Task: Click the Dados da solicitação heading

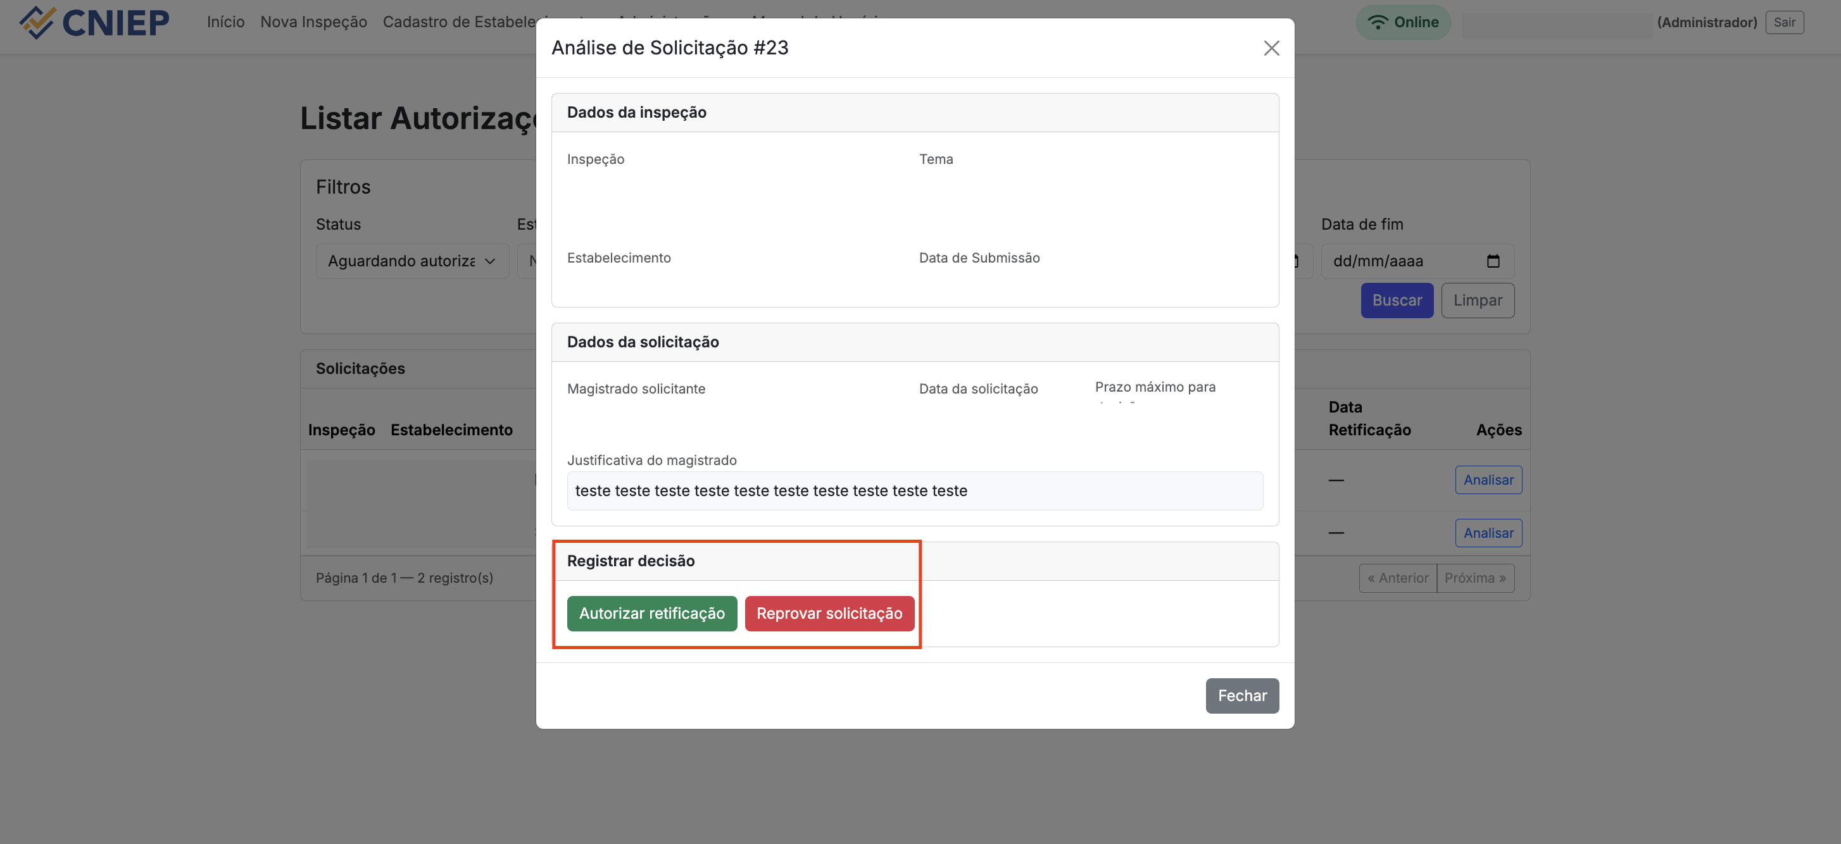Action: [643, 342]
